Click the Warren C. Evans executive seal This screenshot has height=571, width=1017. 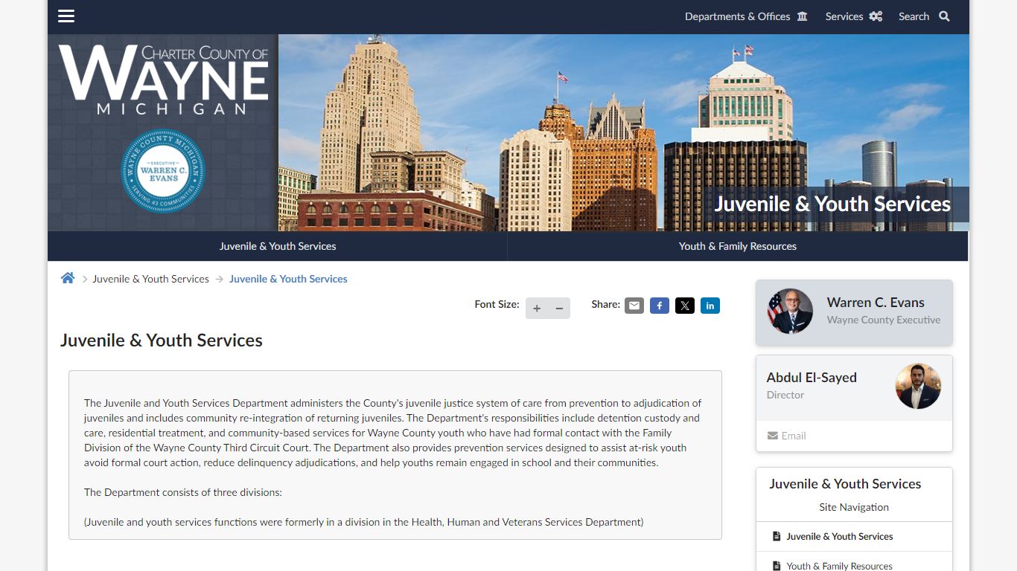tap(163, 172)
